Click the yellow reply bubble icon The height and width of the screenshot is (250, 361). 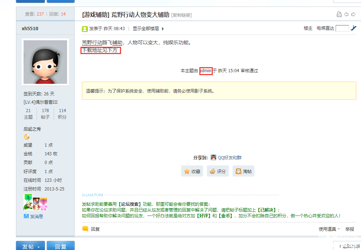[85, 229]
